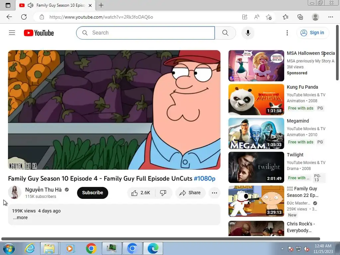
Task: Expand video description with ...more
Action: point(20,217)
